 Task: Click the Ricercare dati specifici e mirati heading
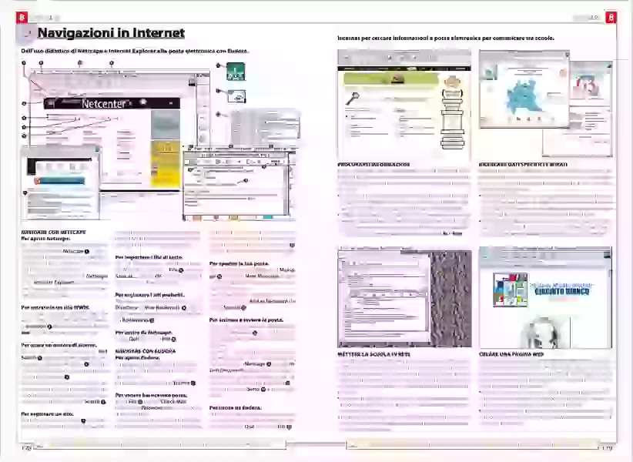click(x=521, y=165)
